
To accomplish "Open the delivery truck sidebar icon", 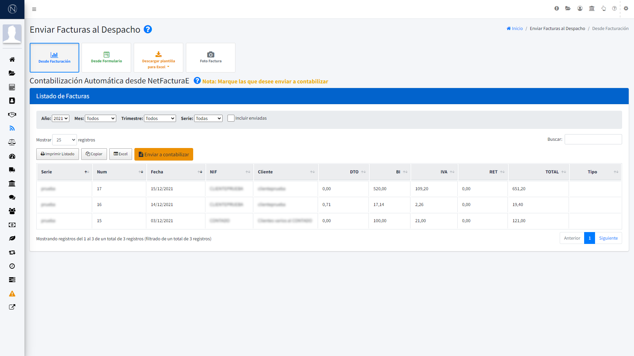I will pos(12,170).
